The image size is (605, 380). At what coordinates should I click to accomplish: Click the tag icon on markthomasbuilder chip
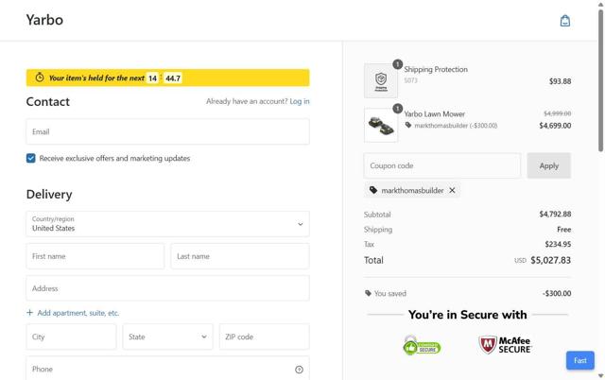(373, 190)
